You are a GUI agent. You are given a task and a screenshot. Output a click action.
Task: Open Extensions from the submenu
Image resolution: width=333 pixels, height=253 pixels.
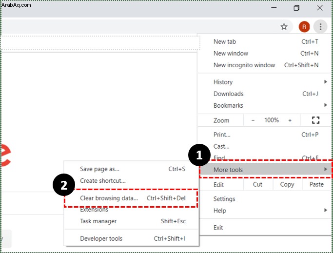[x=132, y=210]
